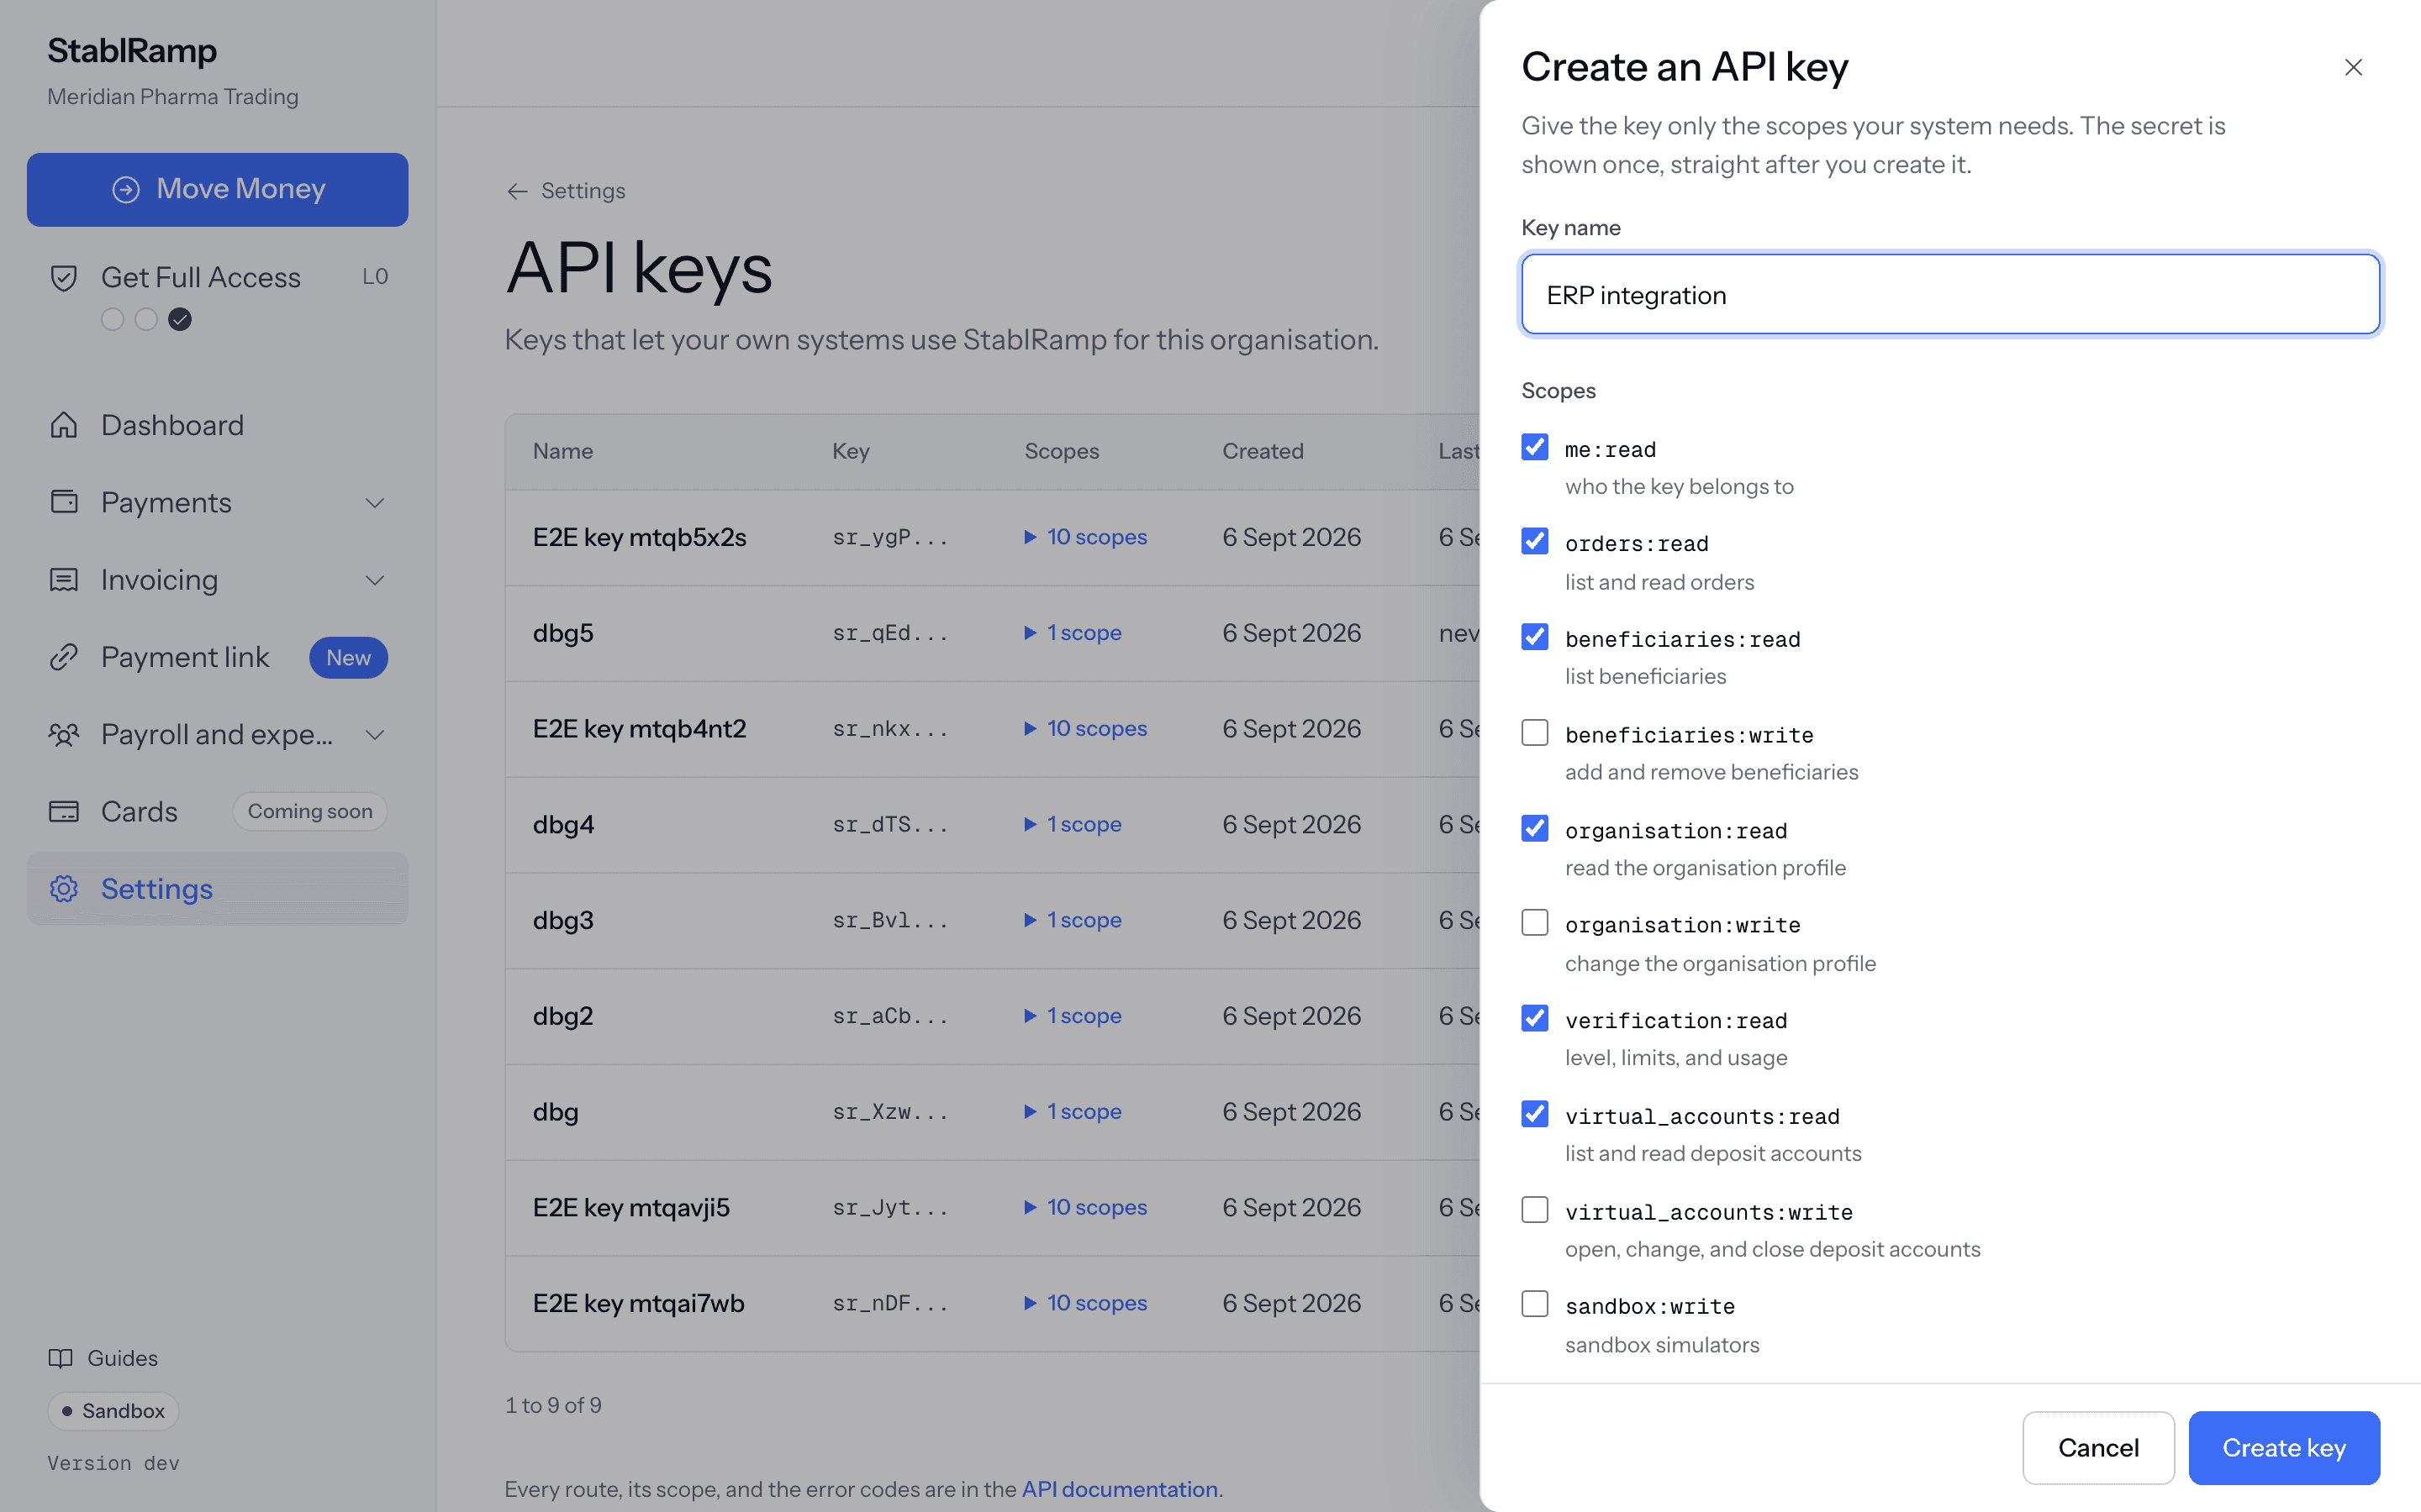Click the Sandbox environment badge

point(113,1411)
